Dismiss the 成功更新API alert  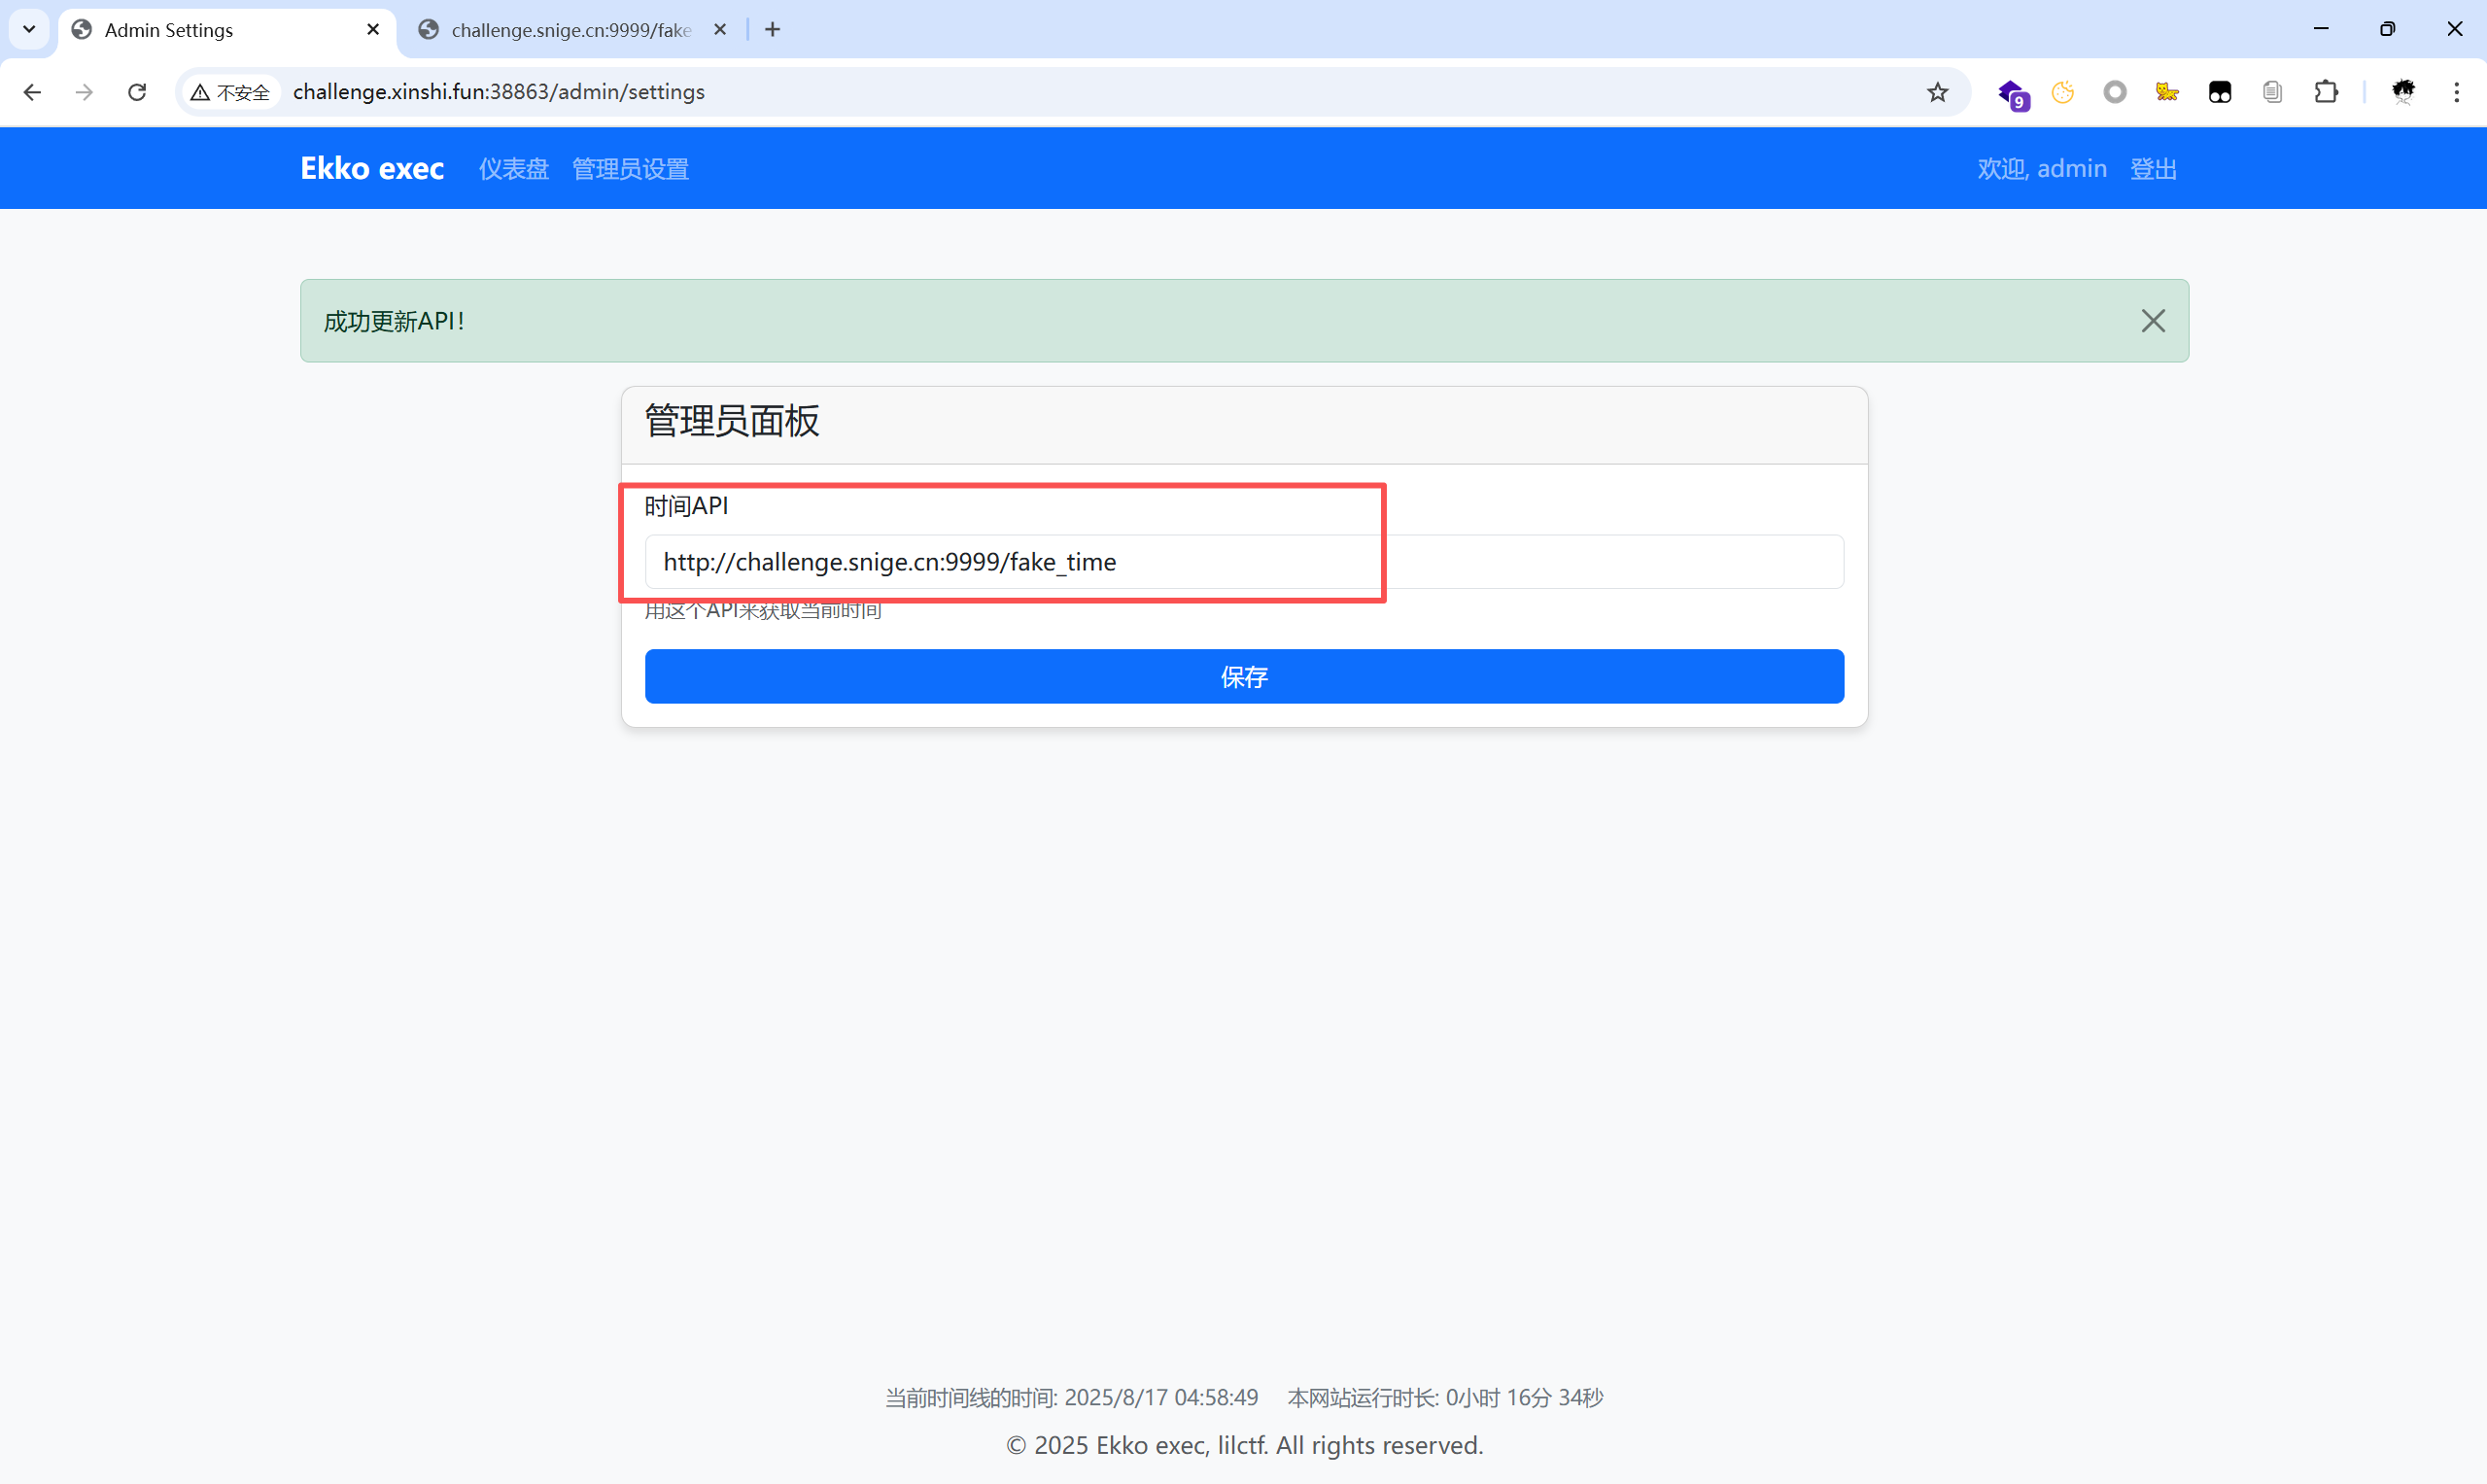coord(2152,321)
